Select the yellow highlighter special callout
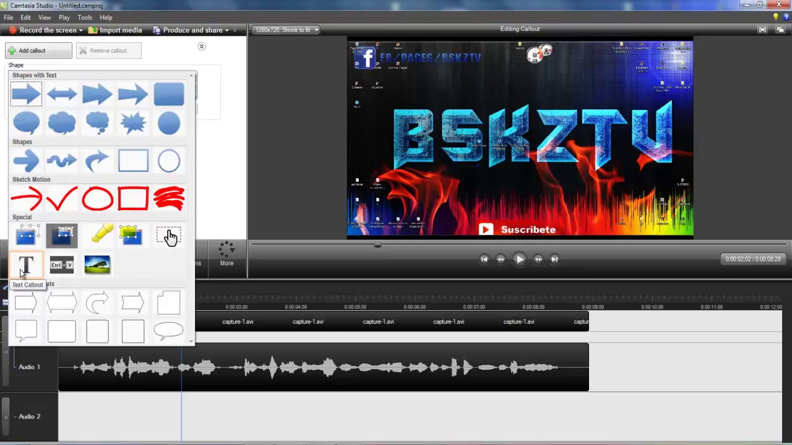Image resolution: width=792 pixels, height=445 pixels. click(x=101, y=235)
